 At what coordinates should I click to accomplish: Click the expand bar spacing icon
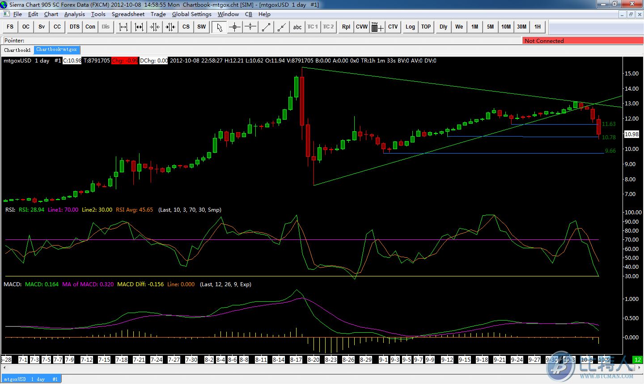[123, 27]
